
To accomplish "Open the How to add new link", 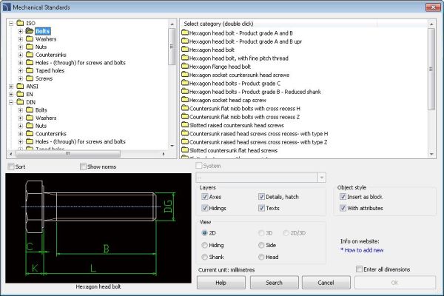I will pos(362,250).
